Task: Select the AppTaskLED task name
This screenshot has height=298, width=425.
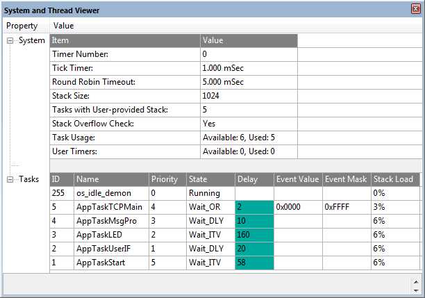Action: (x=99, y=235)
